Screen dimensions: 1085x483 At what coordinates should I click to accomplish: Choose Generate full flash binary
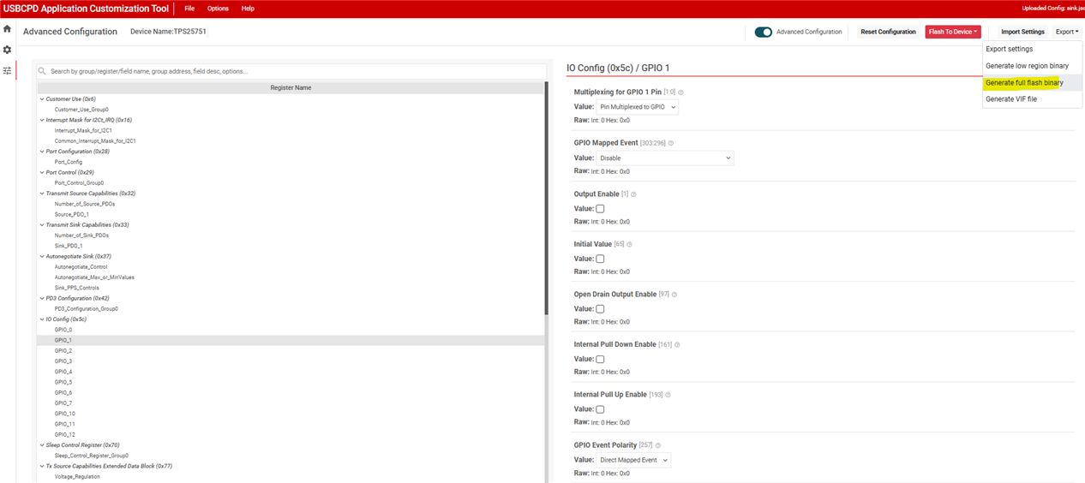pyautogui.click(x=1032, y=83)
